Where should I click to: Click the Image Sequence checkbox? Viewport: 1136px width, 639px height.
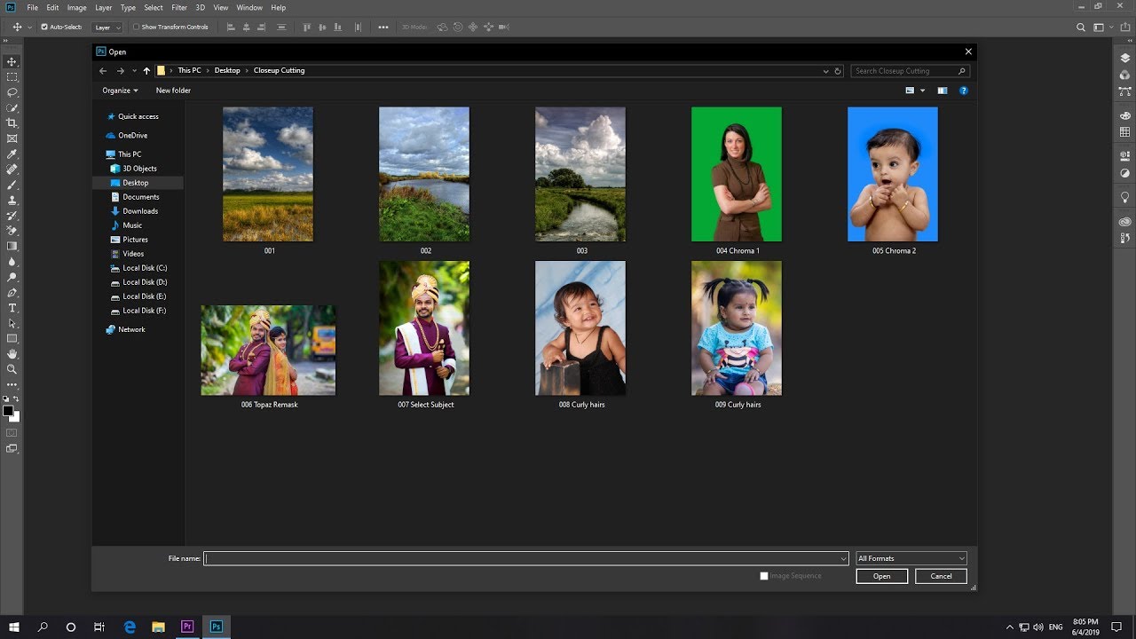[x=764, y=576]
